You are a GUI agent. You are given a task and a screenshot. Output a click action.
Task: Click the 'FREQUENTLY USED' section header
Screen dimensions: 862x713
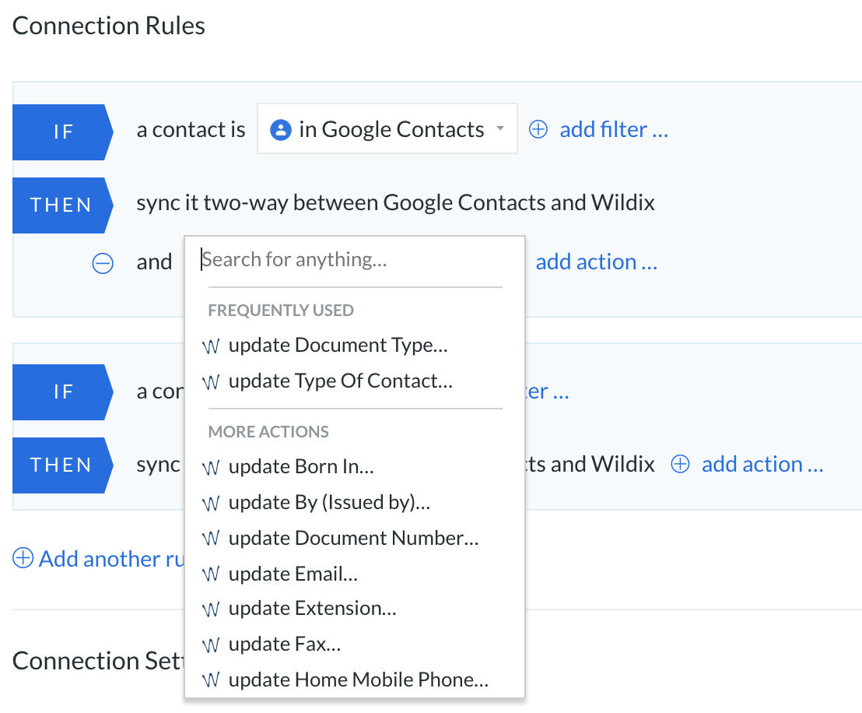pyautogui.click(x=281, y=311)
